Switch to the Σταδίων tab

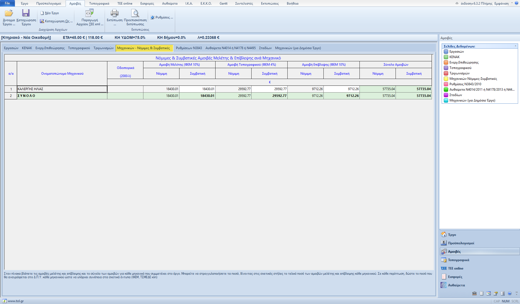tap(265, 48)
